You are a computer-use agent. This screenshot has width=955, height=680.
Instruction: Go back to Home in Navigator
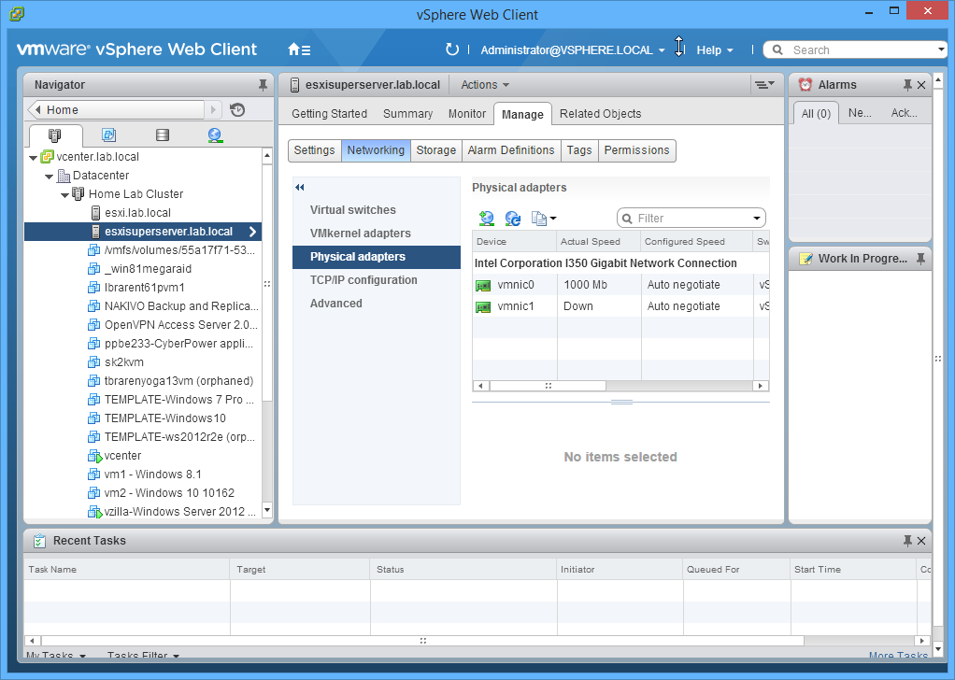click(116, 109)
